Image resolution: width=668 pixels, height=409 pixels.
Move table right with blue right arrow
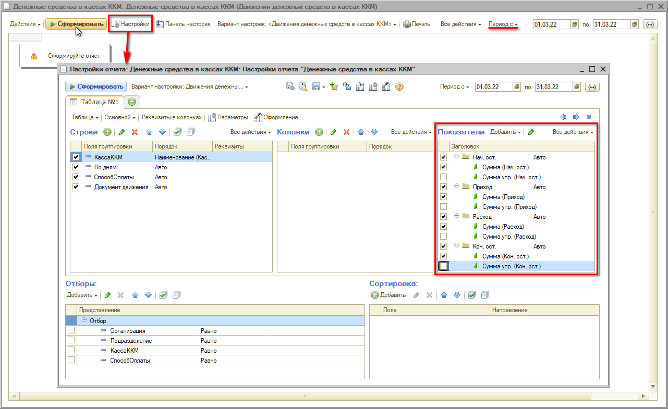576,117
